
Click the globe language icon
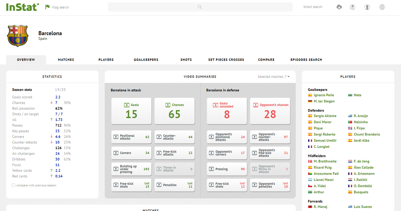click(382, 7)
